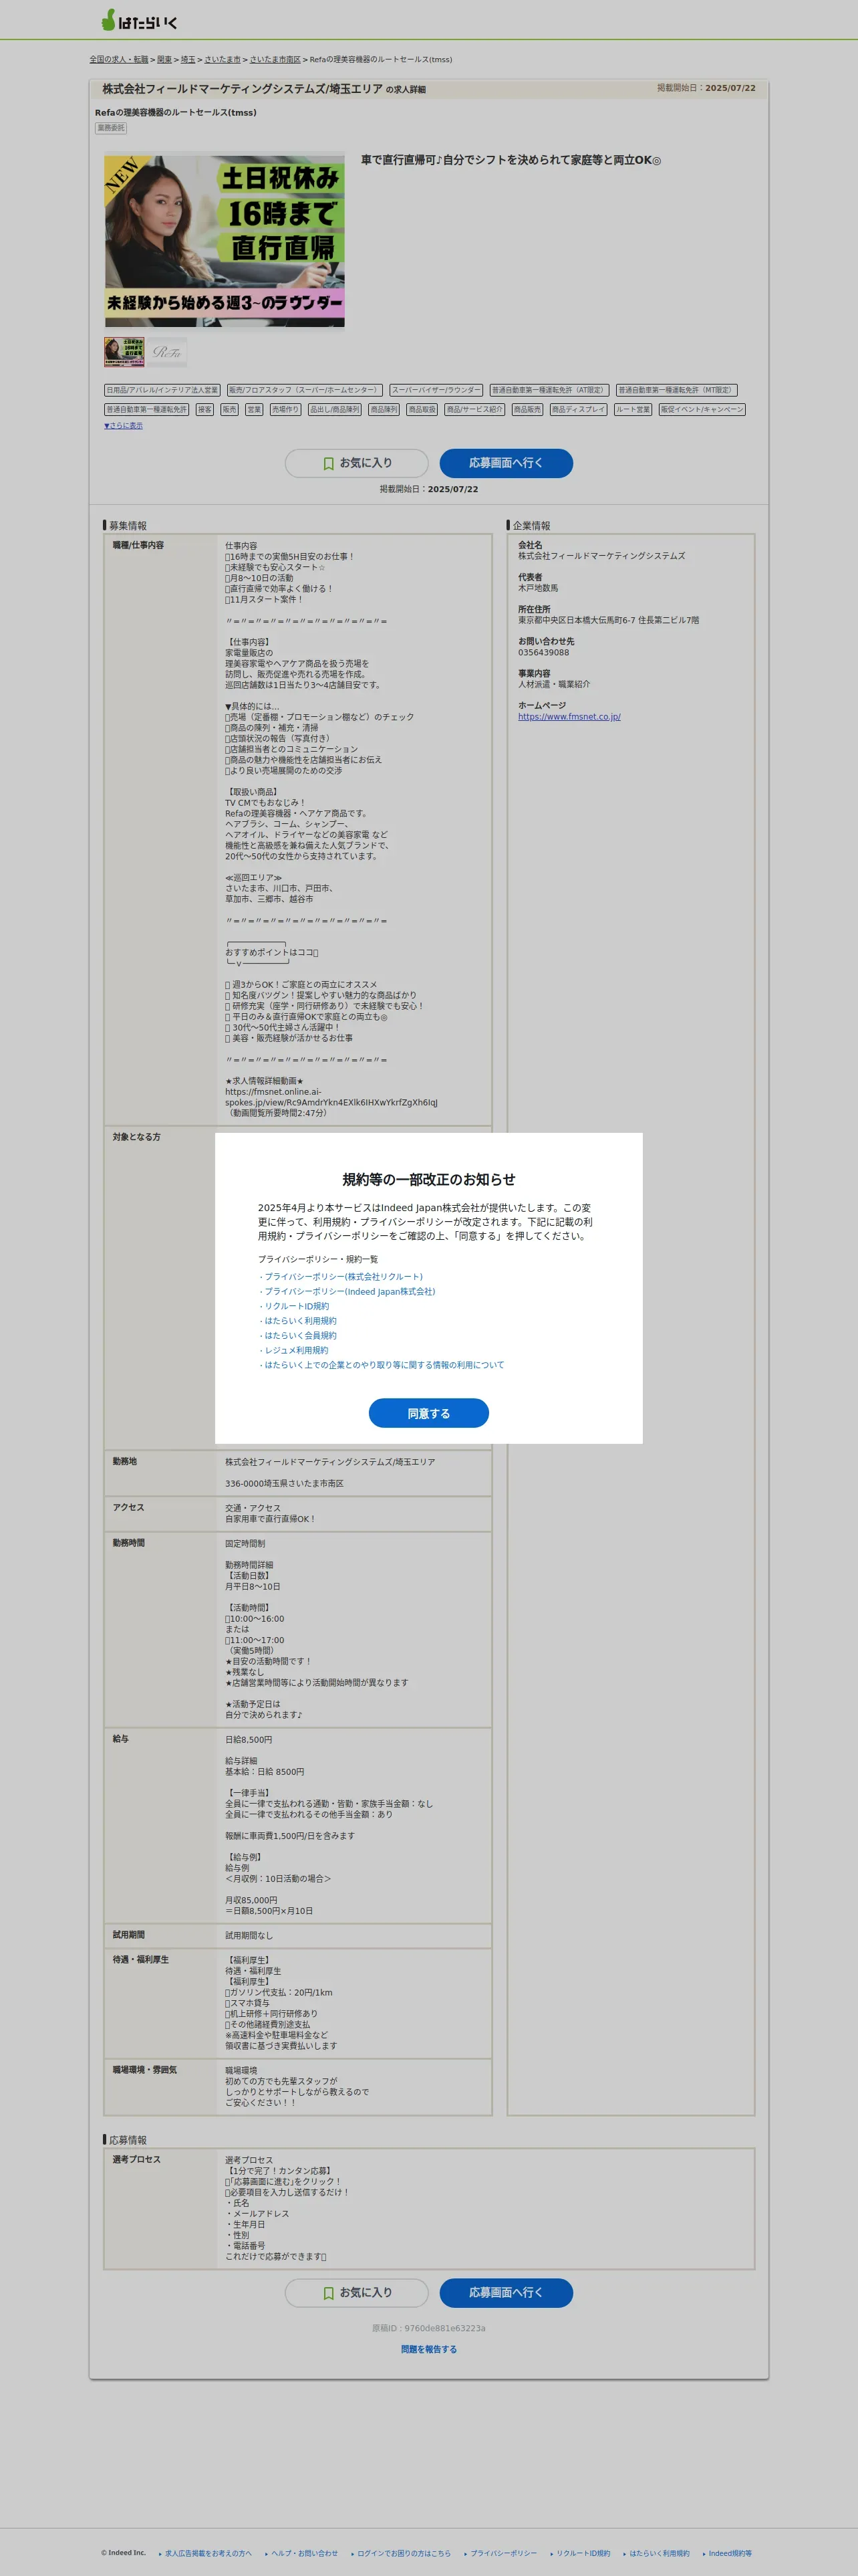Screen dimensions: 858x2576
Task: Open プライバシーポリシー(Indeed Japan株式会社) in dialog
Action: pyautogui.click(x=349, y=1292)
